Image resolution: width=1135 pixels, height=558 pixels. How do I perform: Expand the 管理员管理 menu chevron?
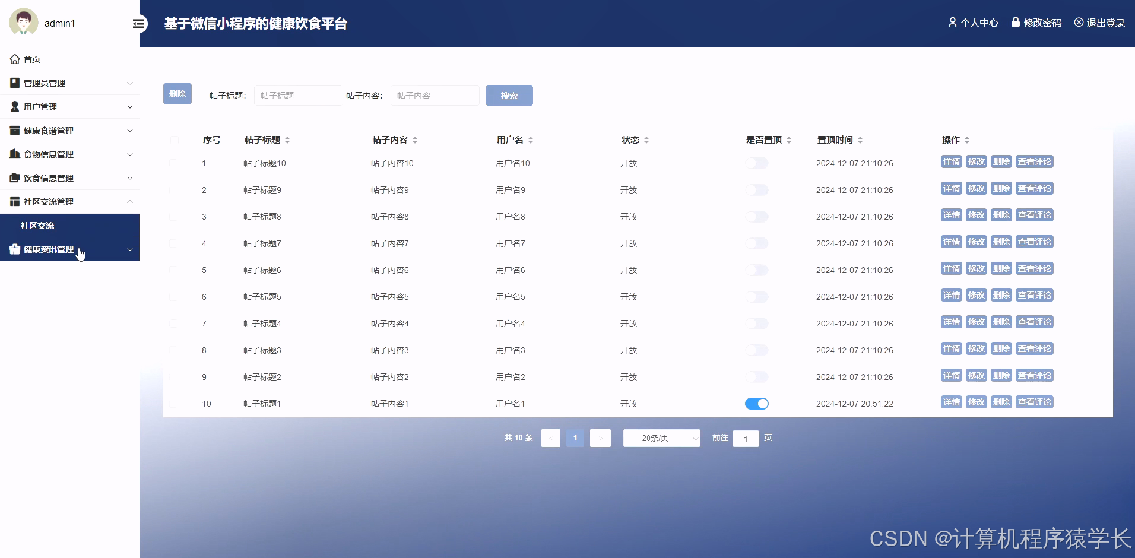pyautogui.click(x=130, y=83)
